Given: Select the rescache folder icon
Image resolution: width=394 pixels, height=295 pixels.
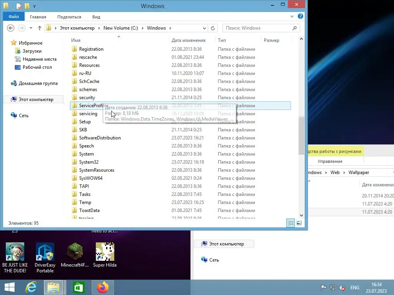Looking at the screenshot, I should coord(74,57).
